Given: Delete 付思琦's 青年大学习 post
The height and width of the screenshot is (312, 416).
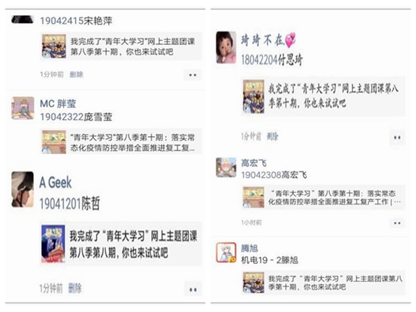Looking at the screenshot, I should click(x=272, y=137).
